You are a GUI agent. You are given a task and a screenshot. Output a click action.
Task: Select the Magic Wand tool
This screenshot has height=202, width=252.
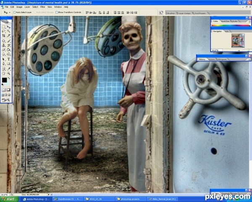[x=9, y=31]
